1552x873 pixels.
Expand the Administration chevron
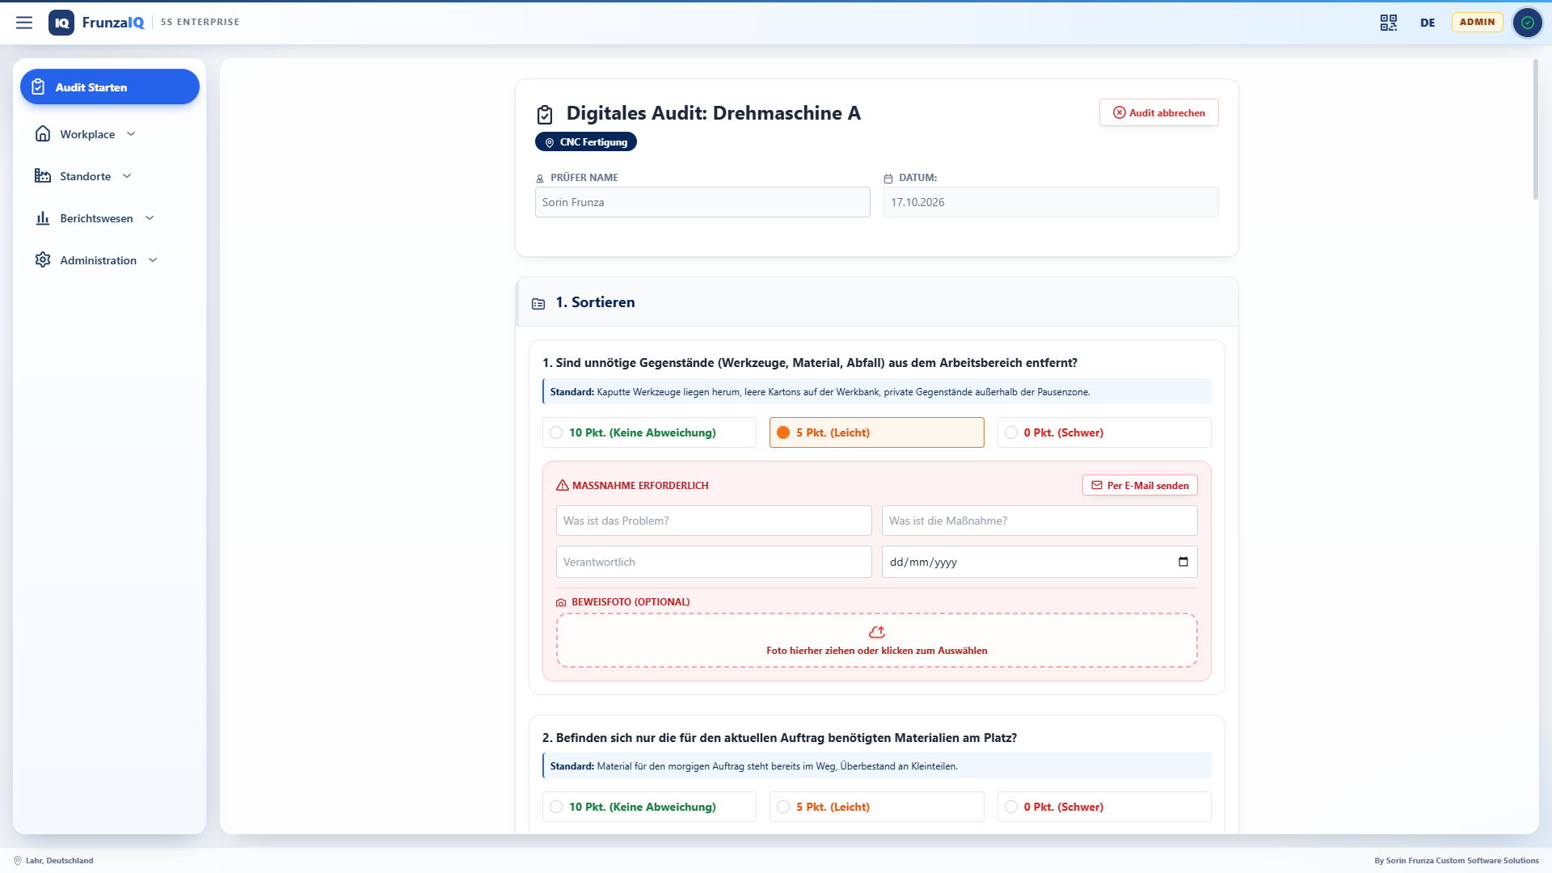click(x=153, y=260)
